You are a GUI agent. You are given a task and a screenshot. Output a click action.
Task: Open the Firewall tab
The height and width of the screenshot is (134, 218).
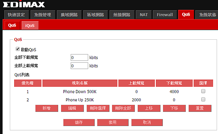click(x=165, y=15)
